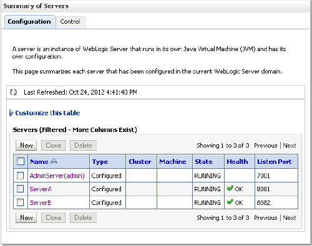Click the listen port value 8082
Image resolution: width=312 pixels, height=246 pixels.
point(263,202)
